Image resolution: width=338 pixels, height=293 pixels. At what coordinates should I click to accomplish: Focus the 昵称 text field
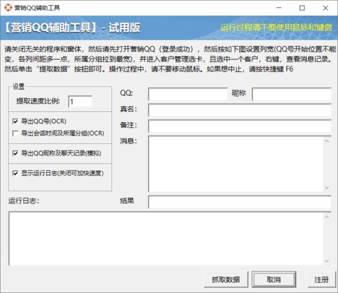pyautogui.click(x=292, y=94)
